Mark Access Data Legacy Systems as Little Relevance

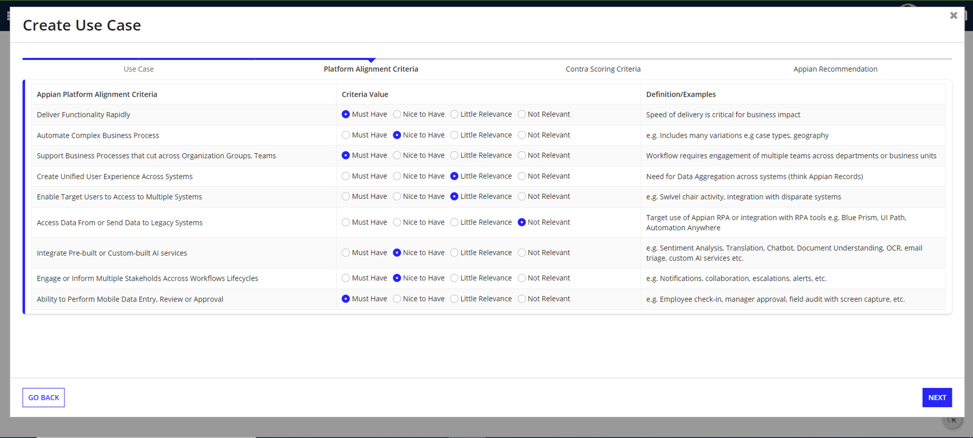(454, 223)
